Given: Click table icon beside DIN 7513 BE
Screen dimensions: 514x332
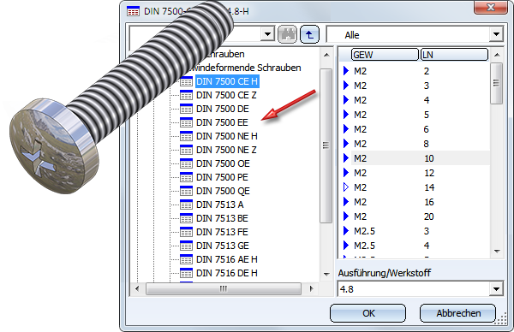Looking at the screenshot, I should [x=186, y=218].
